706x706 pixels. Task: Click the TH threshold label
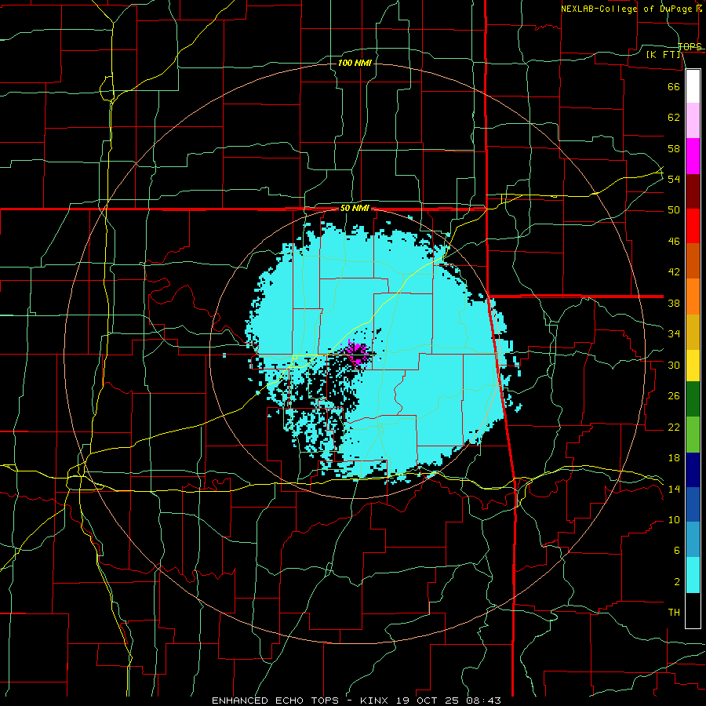[674, 613]
